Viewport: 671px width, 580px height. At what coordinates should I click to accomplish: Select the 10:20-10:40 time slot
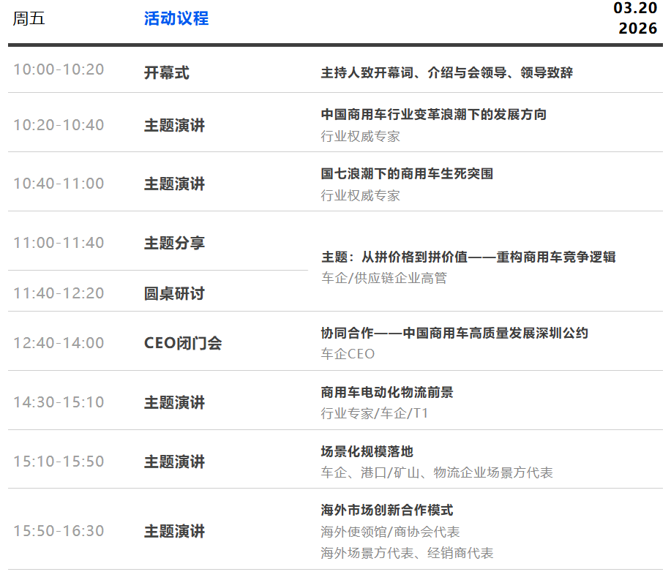tap(59, 125)
